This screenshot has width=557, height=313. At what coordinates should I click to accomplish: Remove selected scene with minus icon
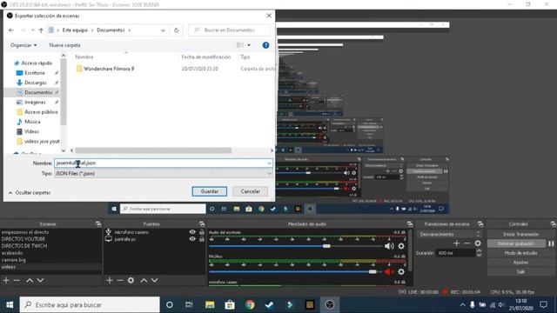[17, 280]
